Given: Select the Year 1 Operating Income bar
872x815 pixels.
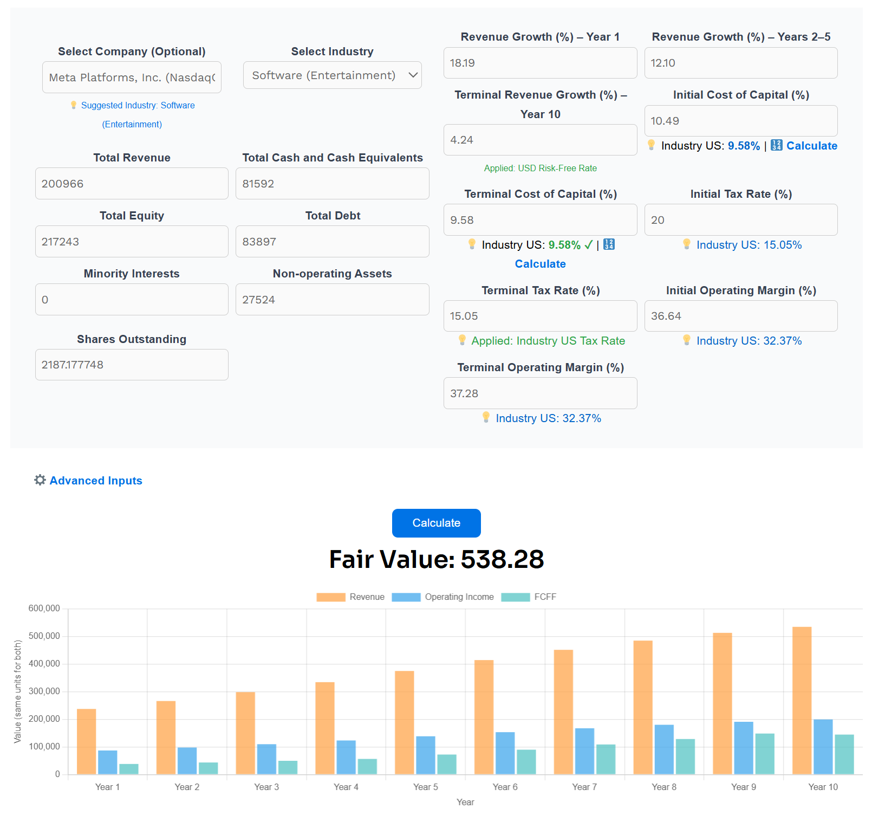Looking at the screenshot, I should coord(108,762).
